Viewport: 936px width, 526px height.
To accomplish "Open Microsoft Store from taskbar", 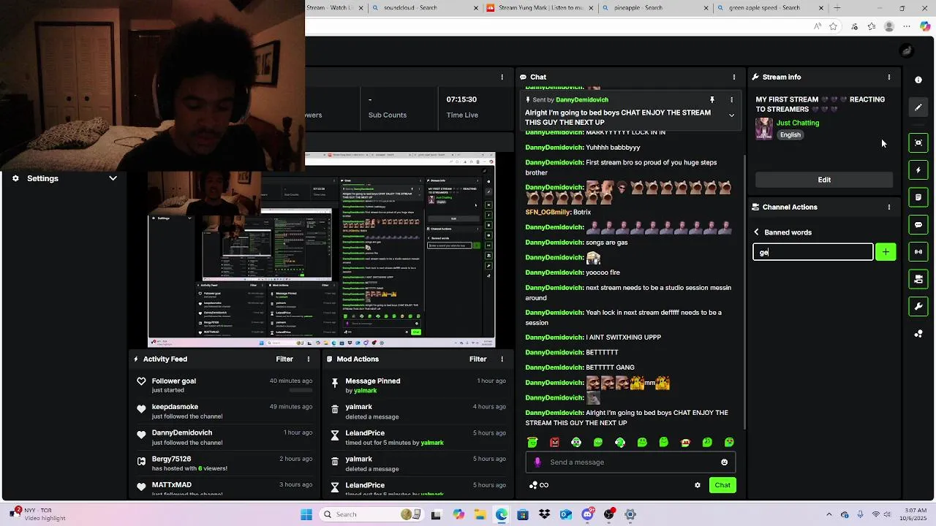I will pos(522,514).
